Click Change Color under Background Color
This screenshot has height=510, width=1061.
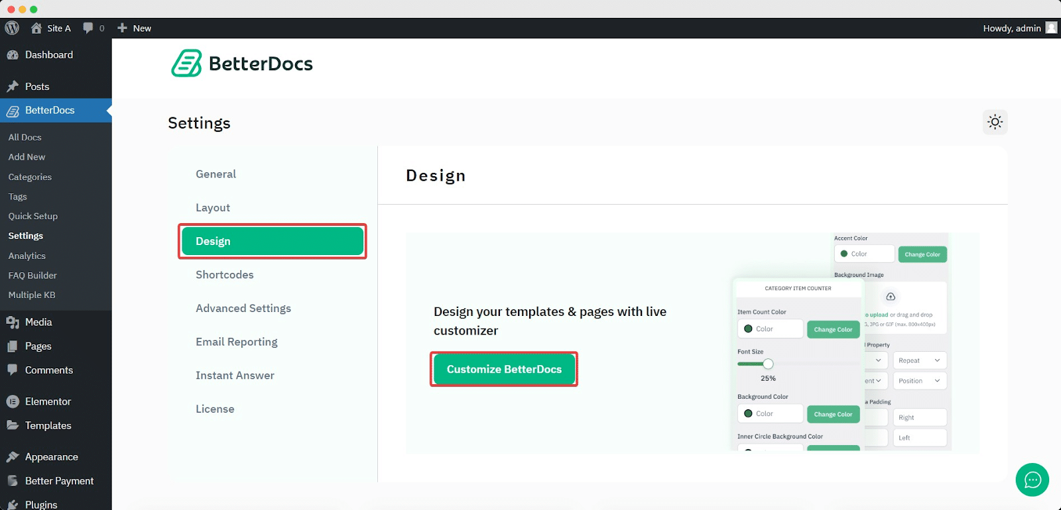(833, 414)
